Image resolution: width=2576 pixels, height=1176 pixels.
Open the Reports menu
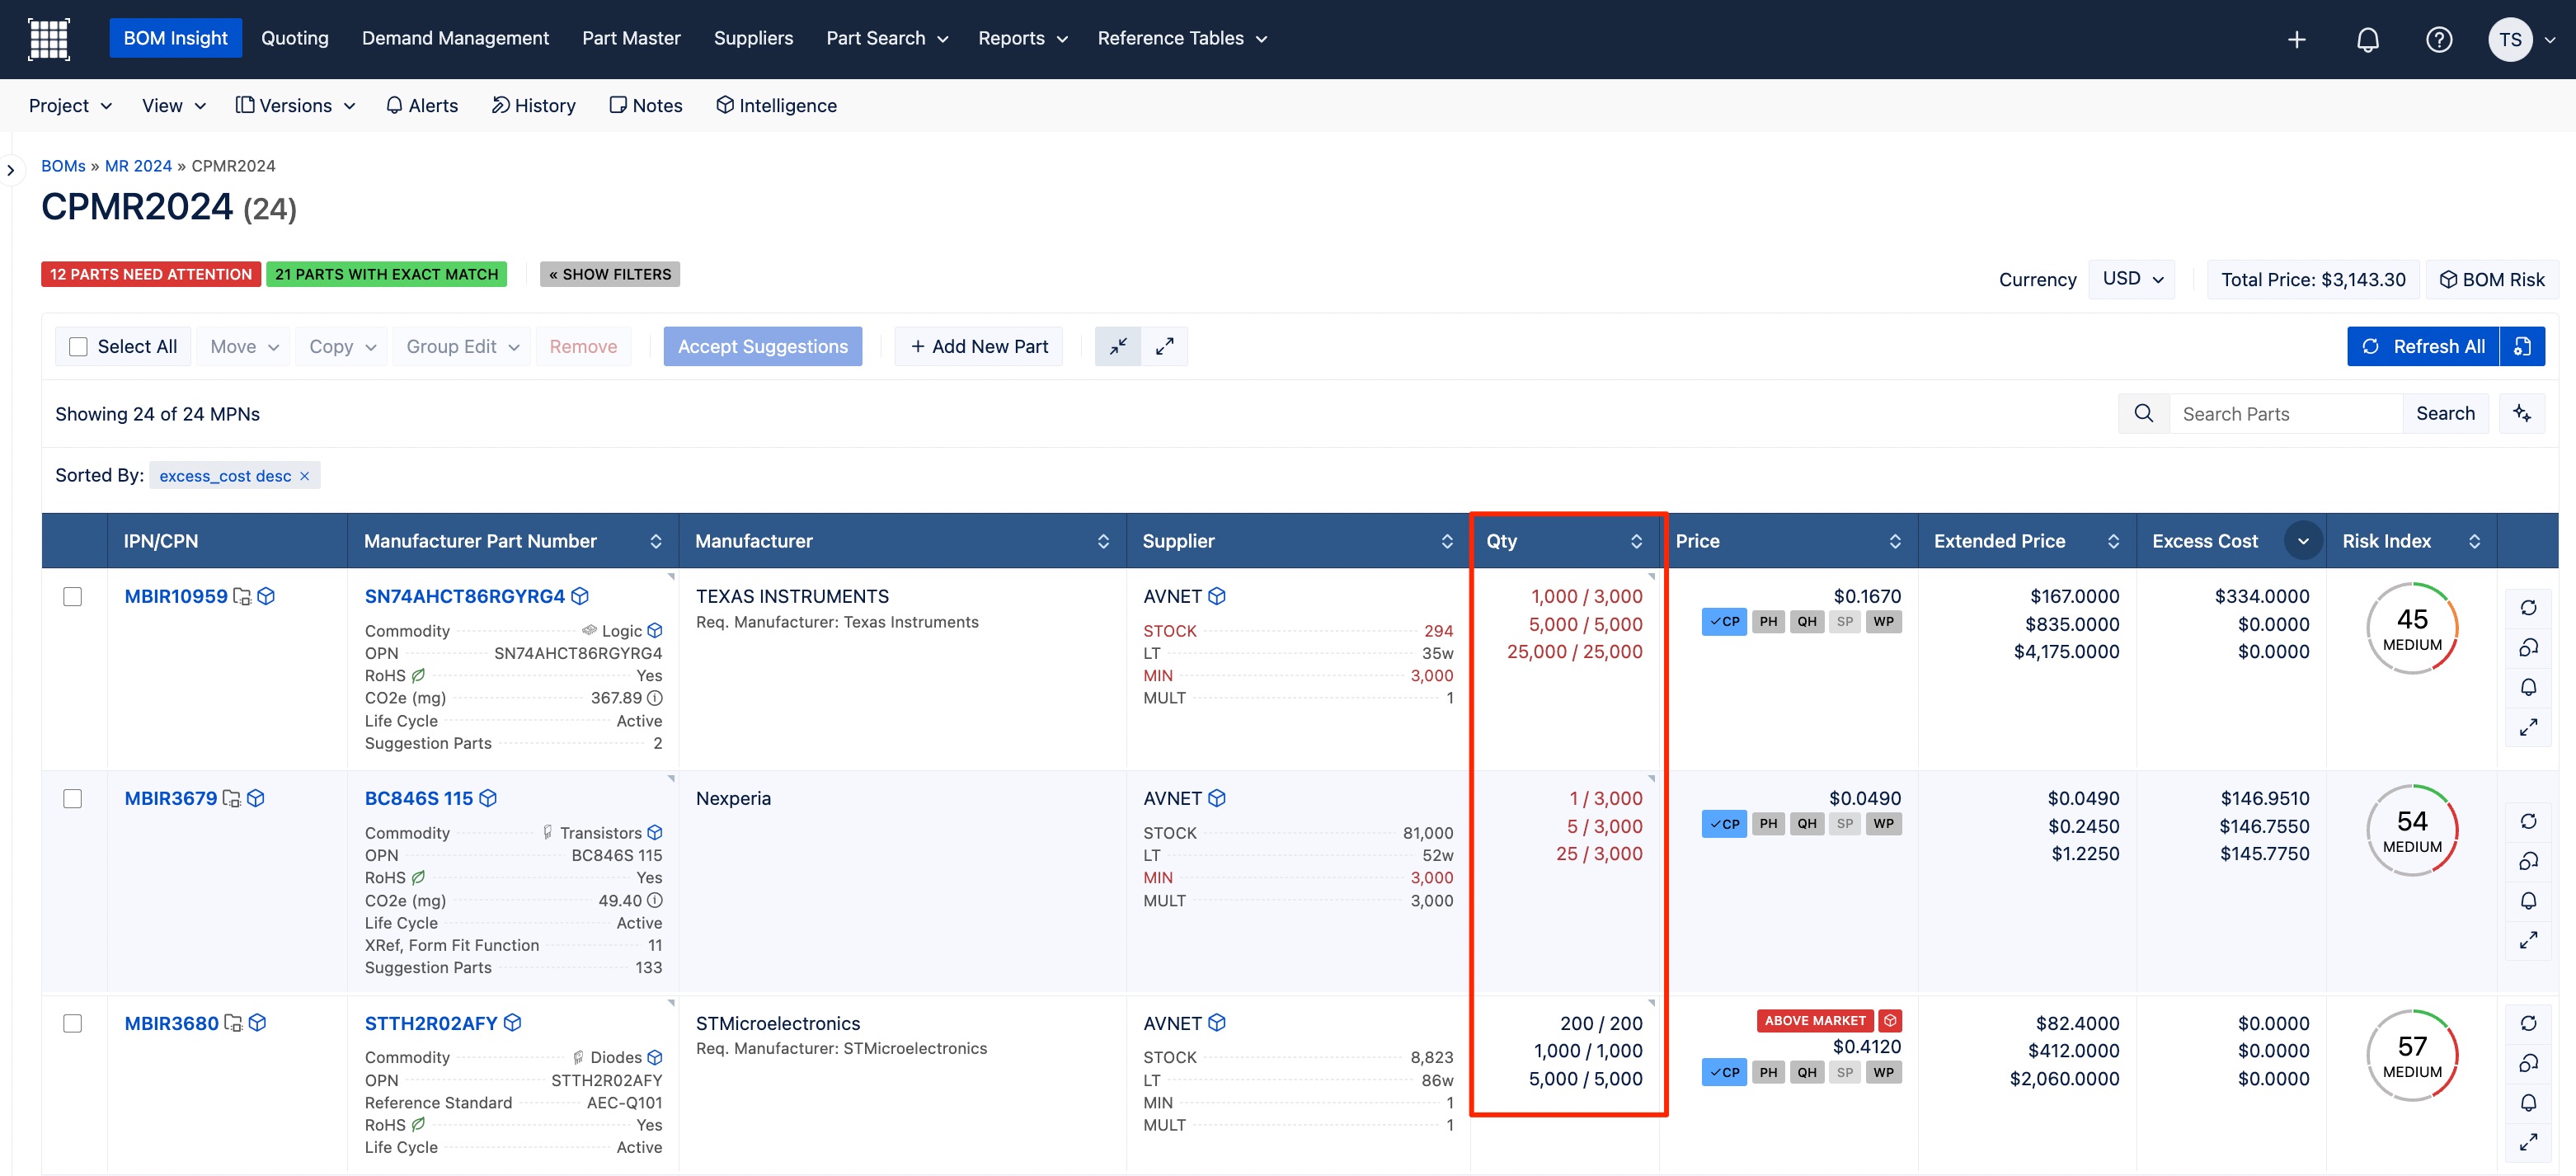[1022, 38]
